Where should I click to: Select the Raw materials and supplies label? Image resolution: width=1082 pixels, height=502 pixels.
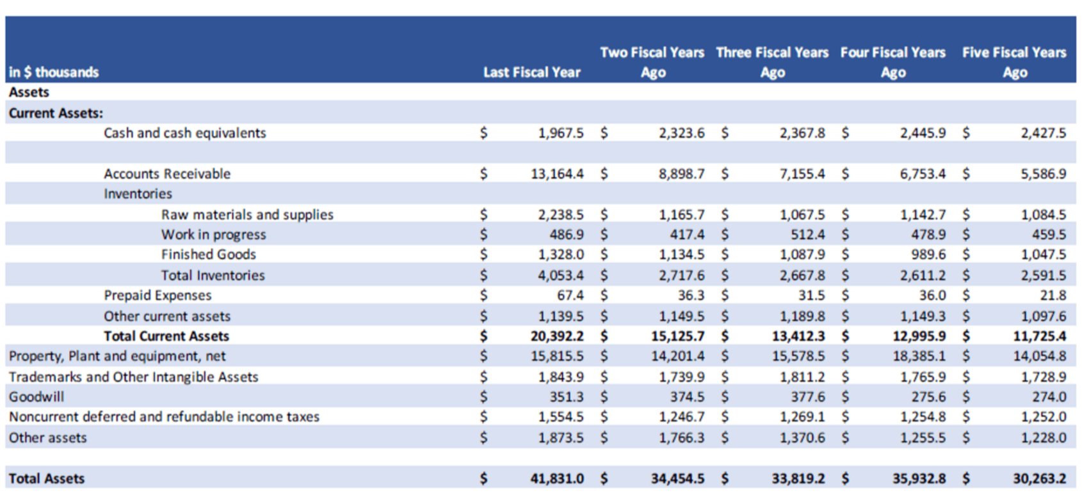247,215
